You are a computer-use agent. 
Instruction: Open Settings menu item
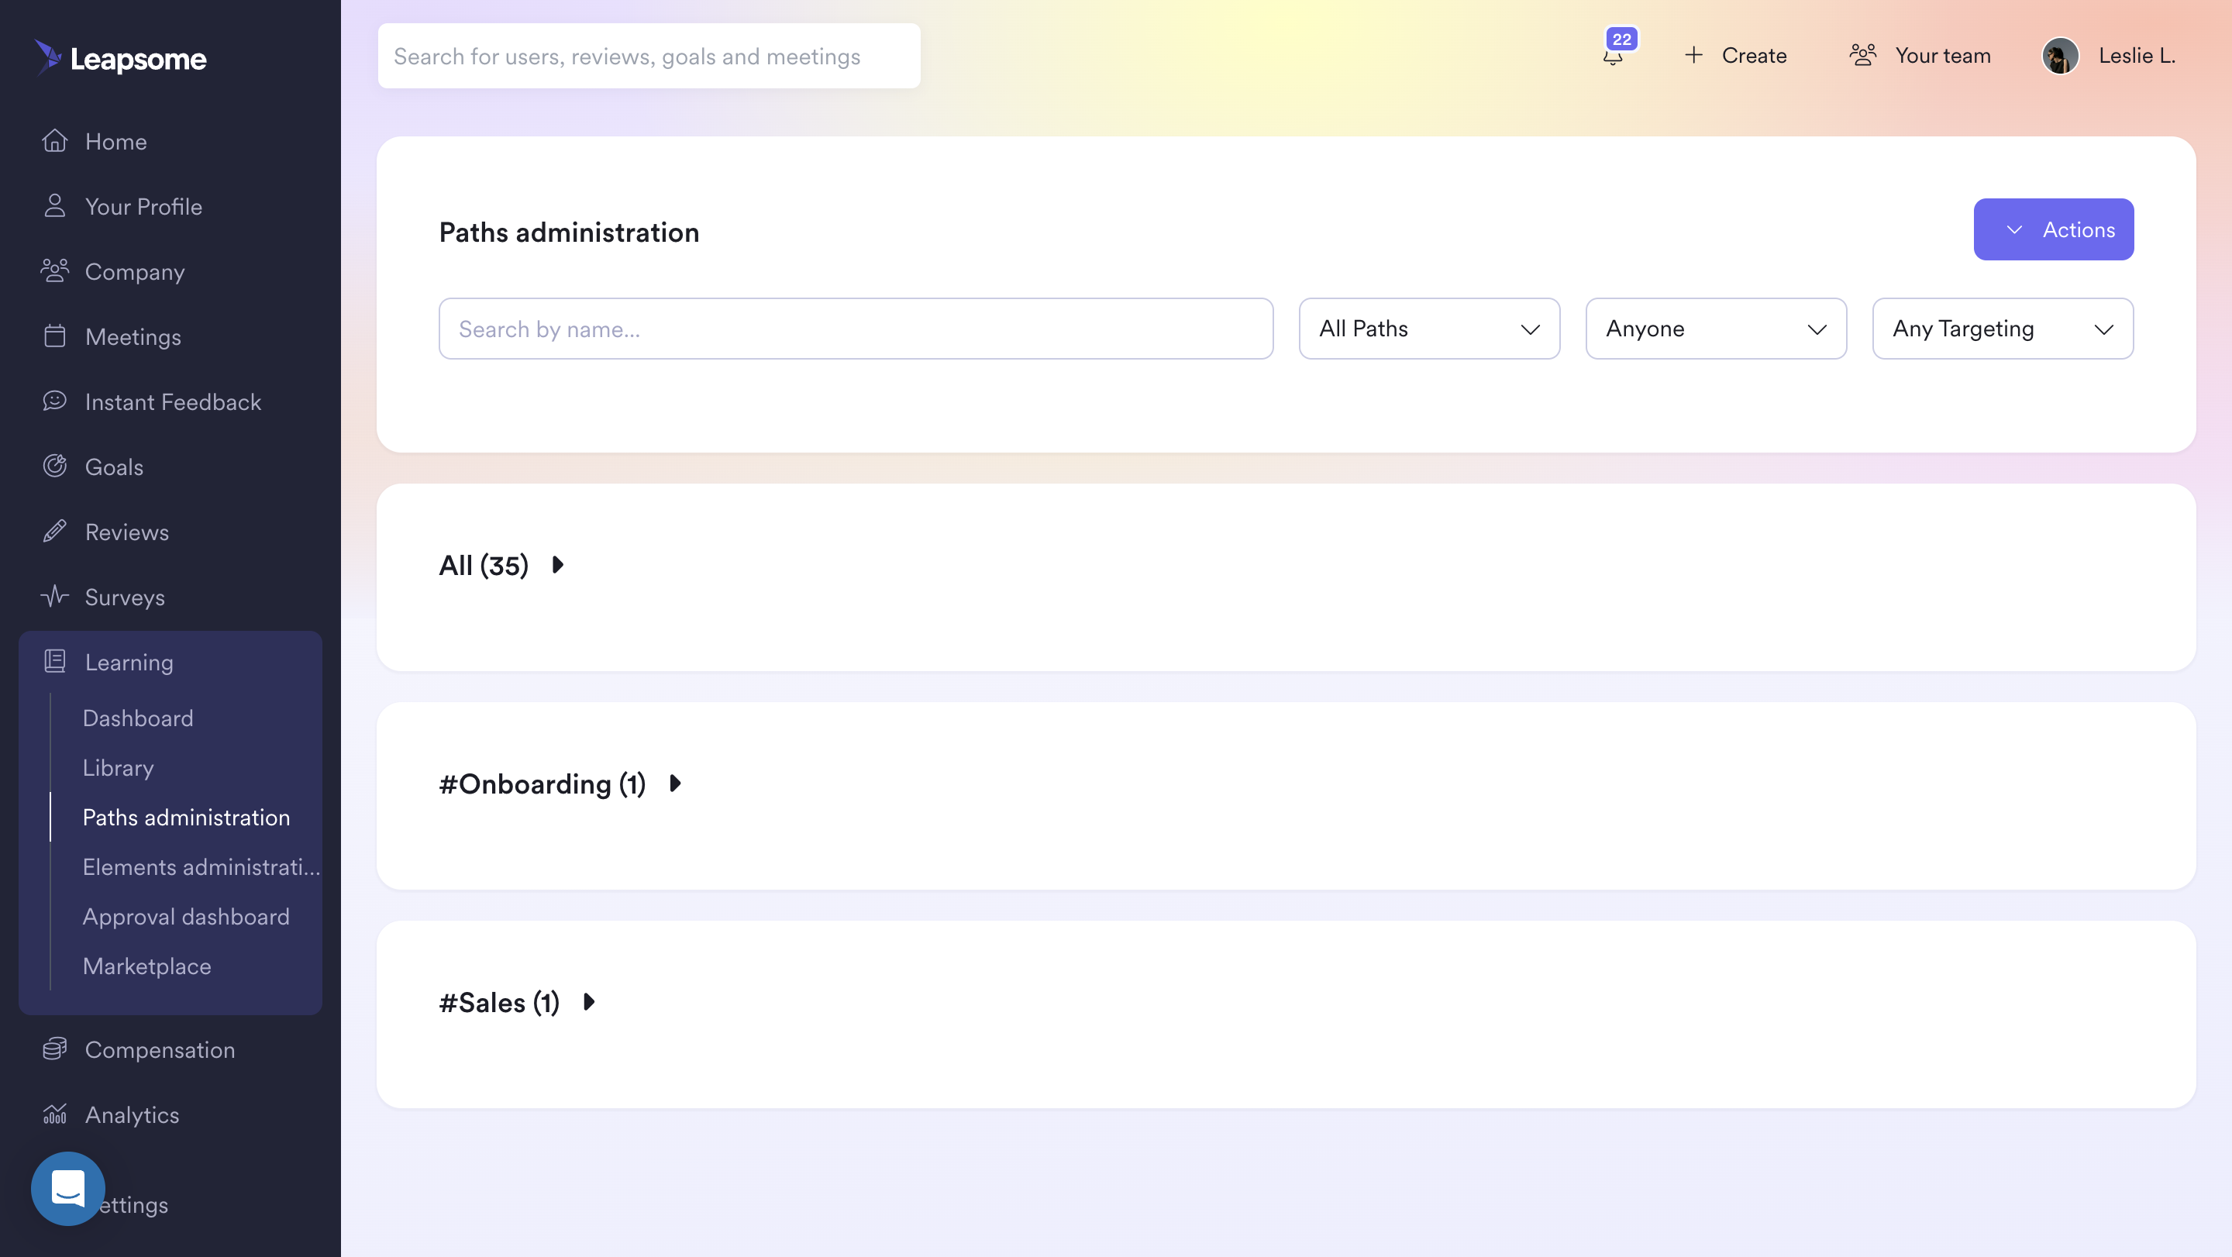point(132,1204)
